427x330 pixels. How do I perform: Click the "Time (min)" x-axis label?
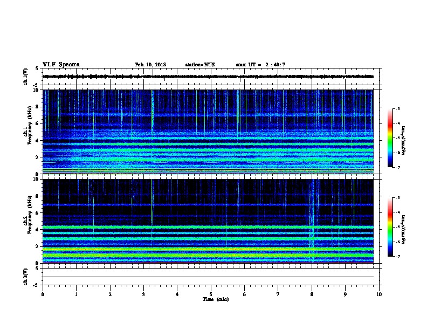tap(216, 299)
